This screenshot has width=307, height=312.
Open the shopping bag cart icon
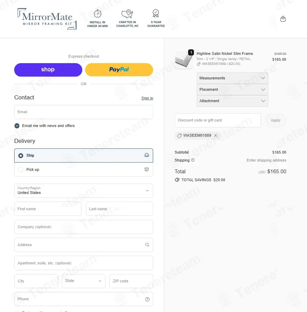pos(283,19)
